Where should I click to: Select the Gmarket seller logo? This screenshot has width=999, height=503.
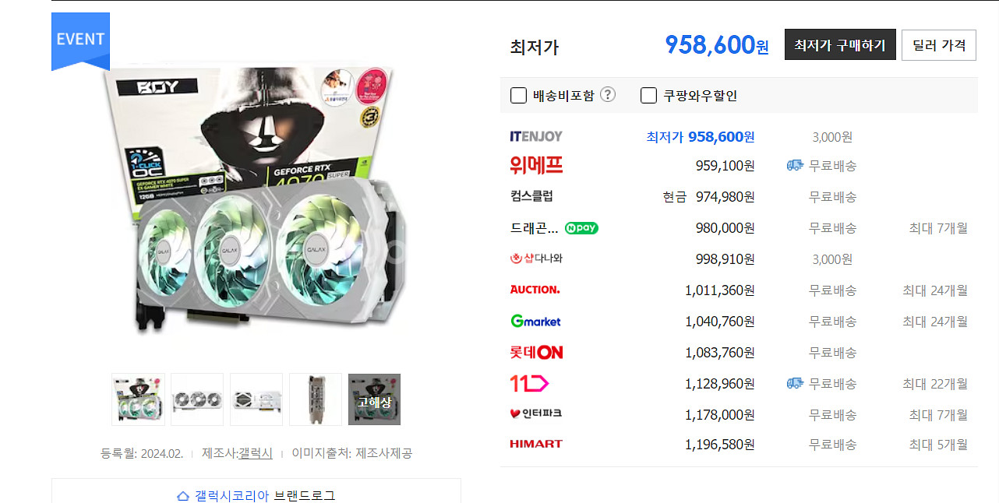pos(535,321)
